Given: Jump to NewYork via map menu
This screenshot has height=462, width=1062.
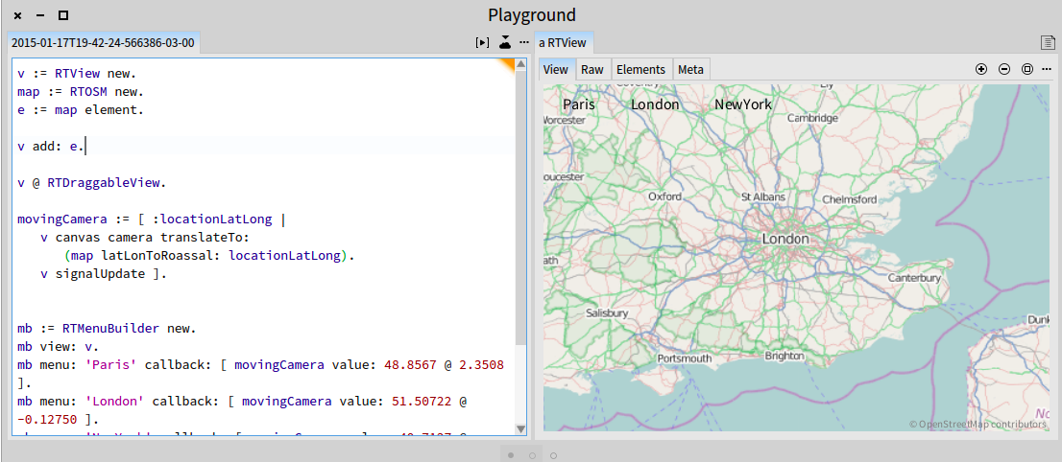Looking at the screenshot, I should 742,104.
